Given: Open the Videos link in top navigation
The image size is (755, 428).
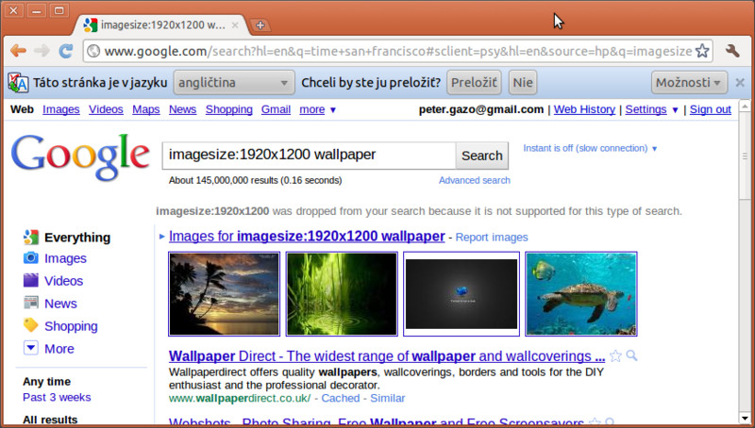Looking at the screenshot, I should pos(106,109).
